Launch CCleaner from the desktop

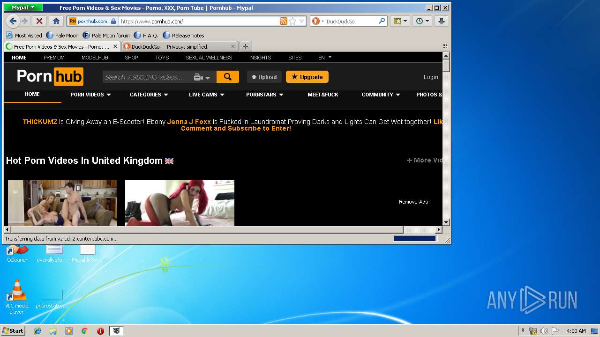[17, 253]
